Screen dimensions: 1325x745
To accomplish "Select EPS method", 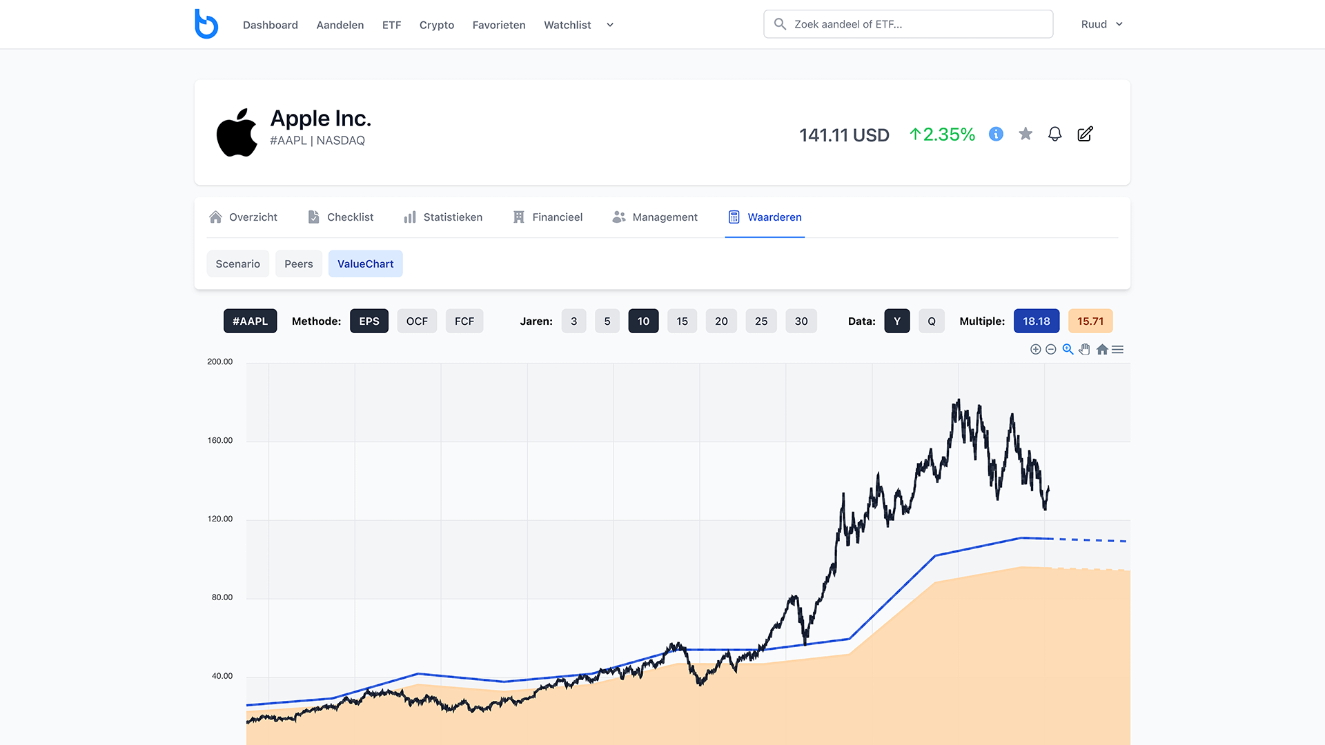I will click(369, 321).
